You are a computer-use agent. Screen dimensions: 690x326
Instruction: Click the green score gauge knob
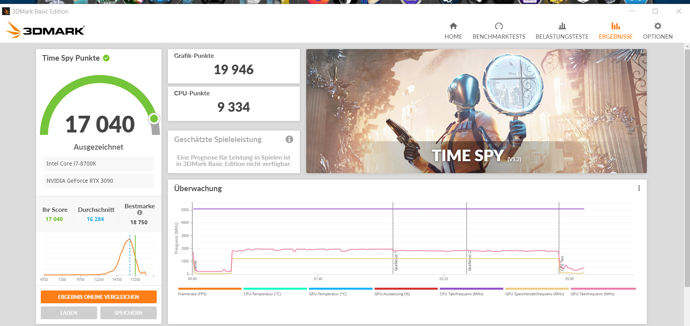[154, 119]
